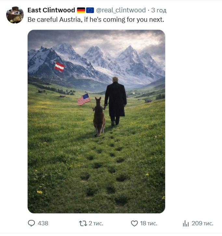Click the "2 тис." retweet count
This screenshot has width=222, height=236.
96,223
